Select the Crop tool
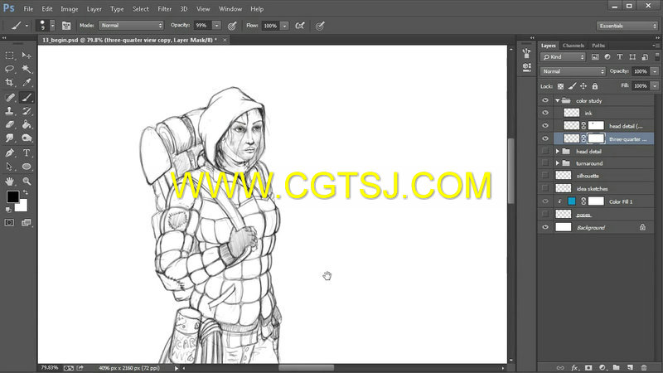The image size is (663, 373). (x=9, y=82)
